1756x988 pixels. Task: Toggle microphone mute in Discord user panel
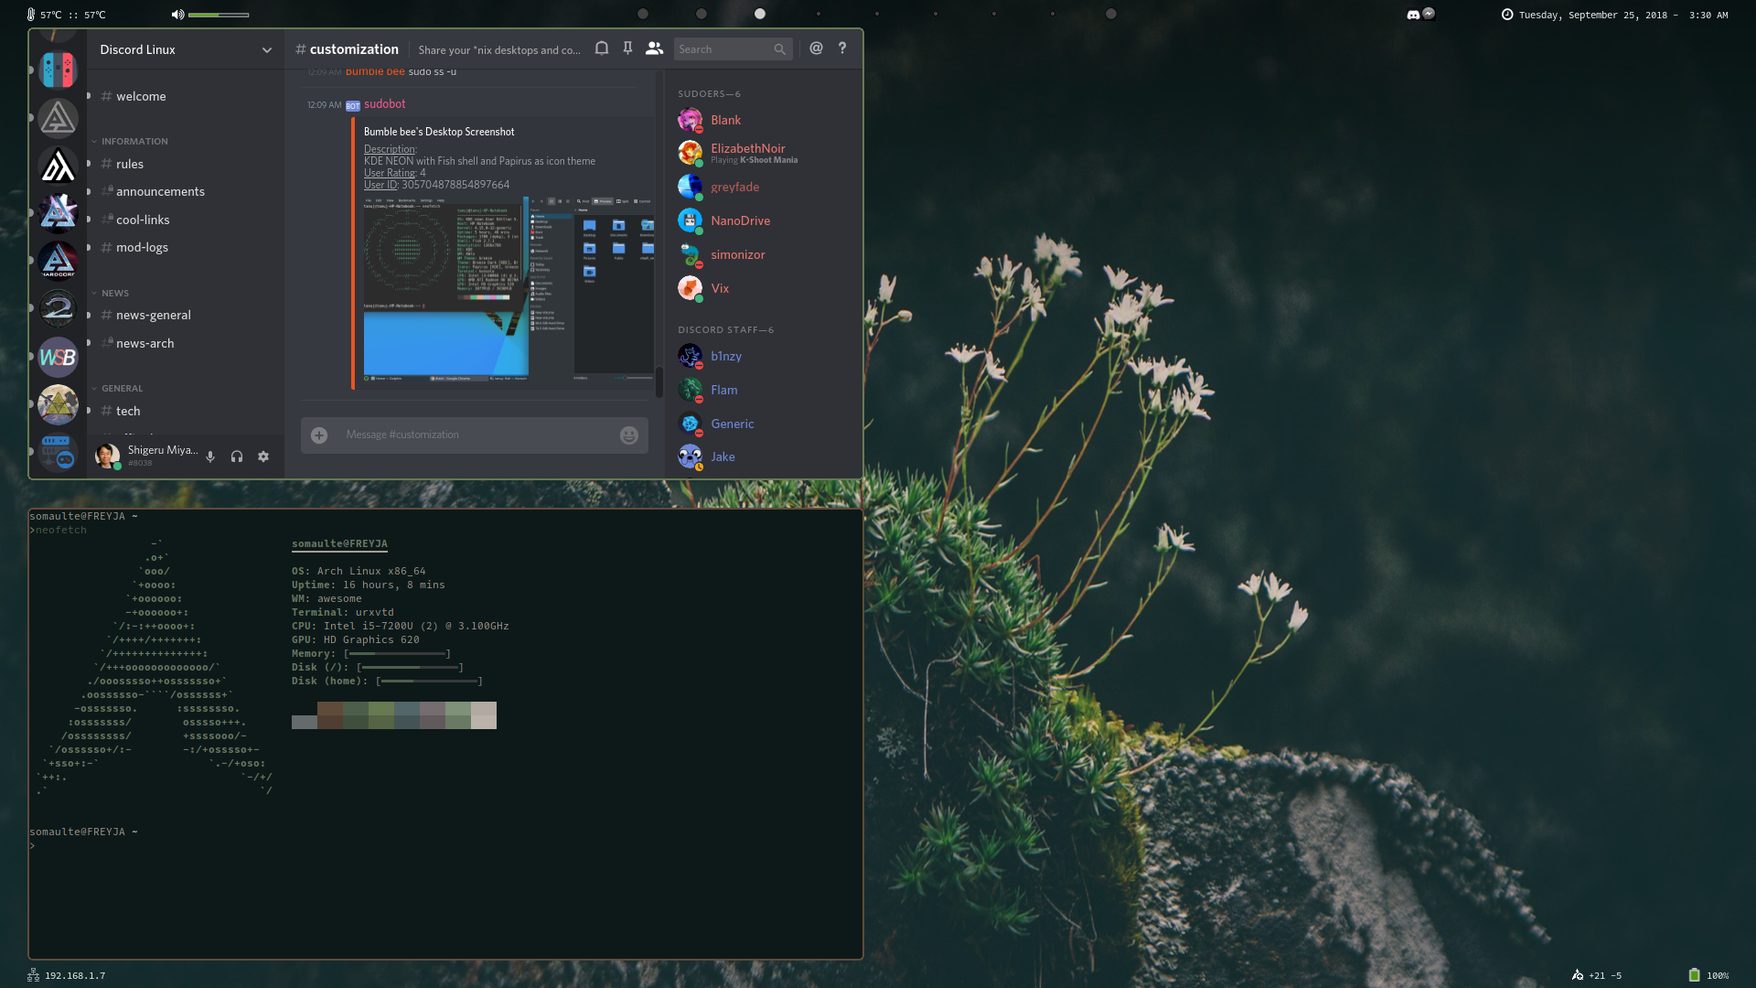click(210, 456)
